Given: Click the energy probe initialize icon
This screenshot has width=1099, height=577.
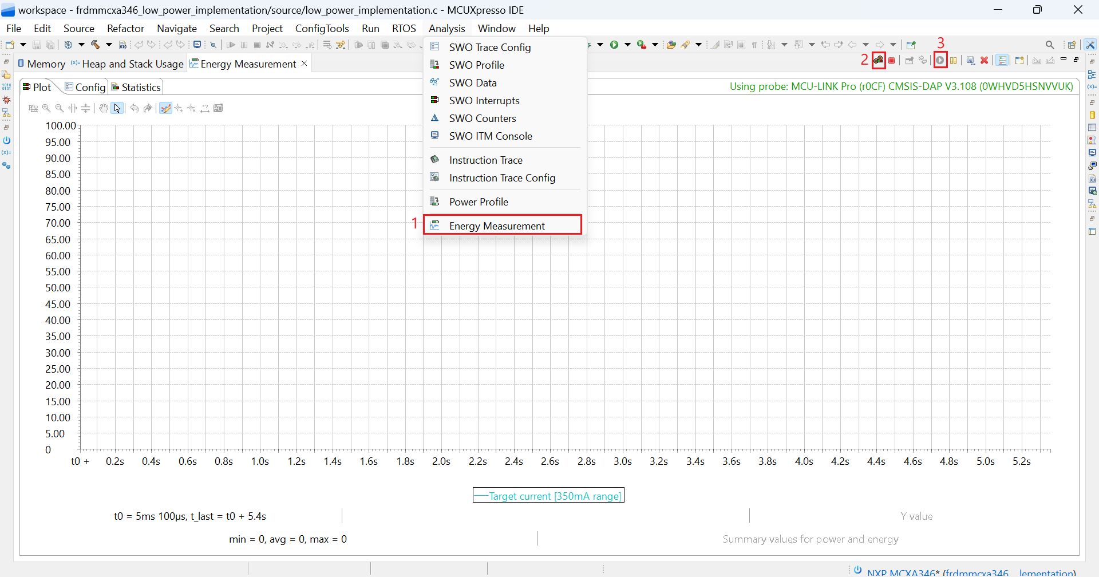Looking at the screenshot, I should tap(878, 60).
